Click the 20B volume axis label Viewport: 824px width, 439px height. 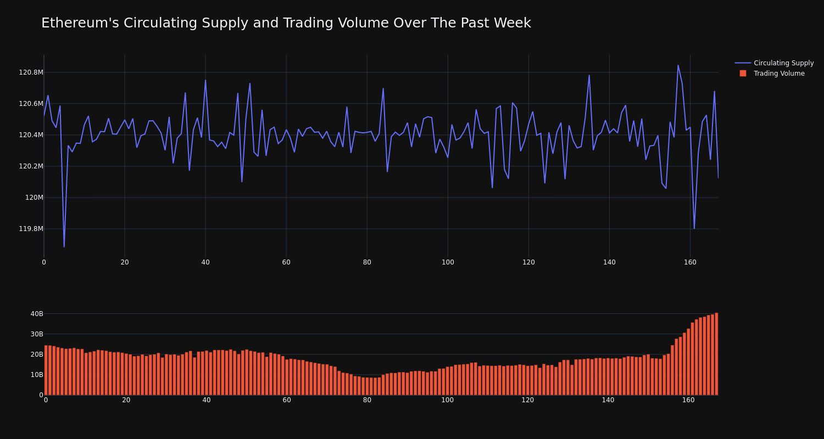(x=37, y=354)
